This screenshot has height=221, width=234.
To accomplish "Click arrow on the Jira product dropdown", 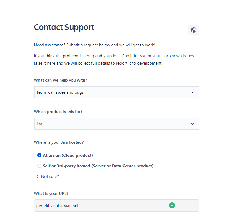I will 193,124.
